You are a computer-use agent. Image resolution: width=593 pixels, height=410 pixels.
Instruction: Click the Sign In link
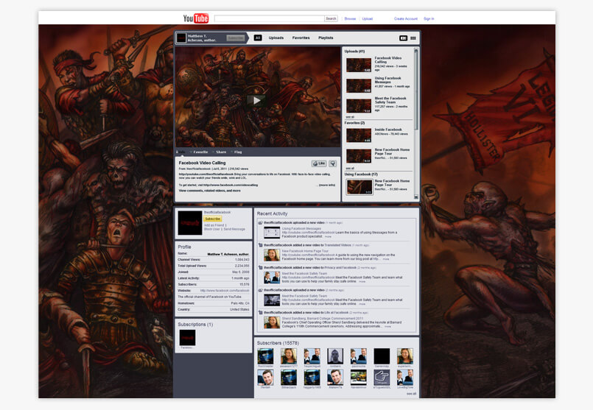tap(429, 18)
